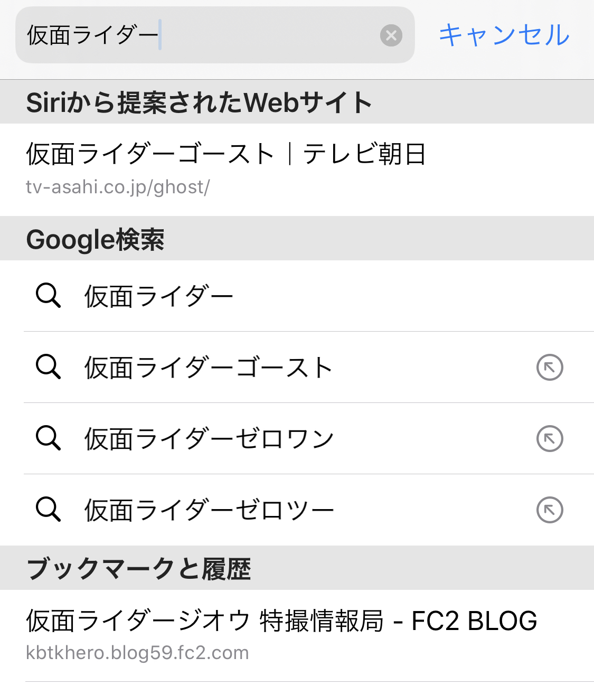This screenshot has height=686, width=594.
Task: Open the tv-asahi.co.jp/ghost/ URL
Action: [118, 187]
